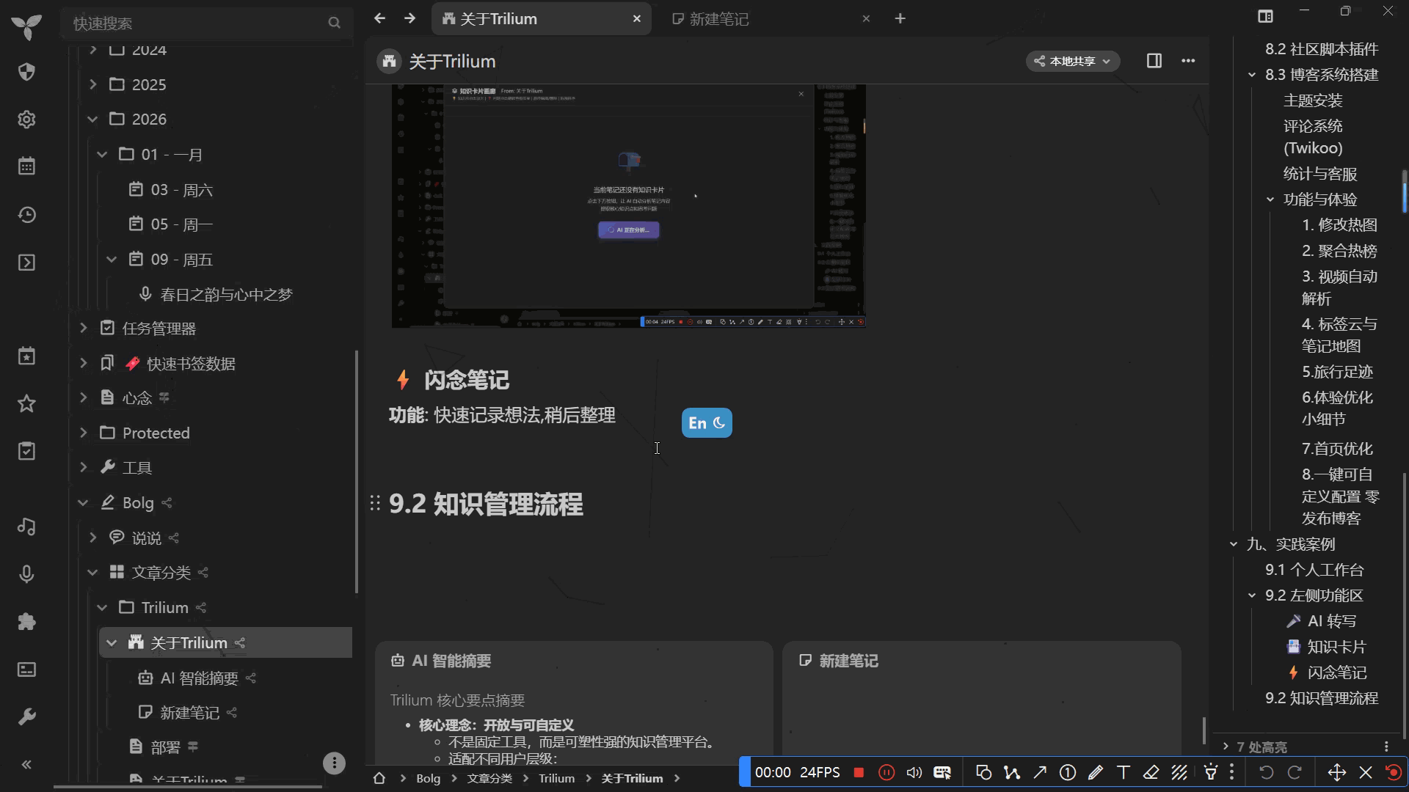1409x792 pixels.
Task: Toggle recorder audio speaker icon
Action: pos(914,772)
